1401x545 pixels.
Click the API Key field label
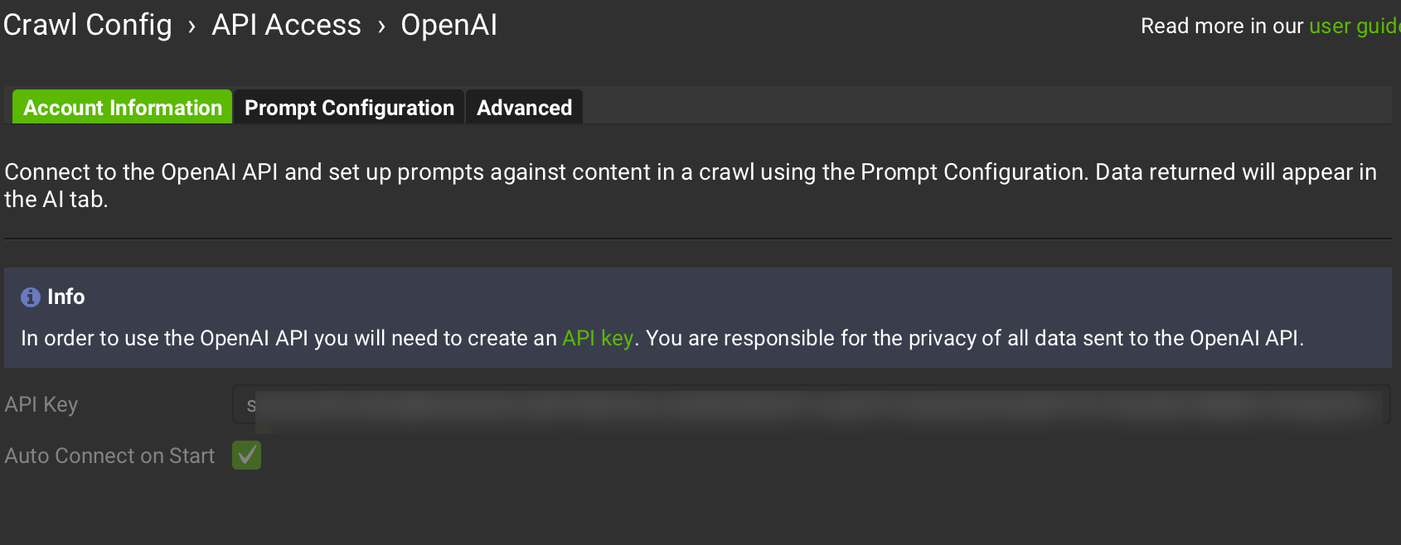point(41,404)
